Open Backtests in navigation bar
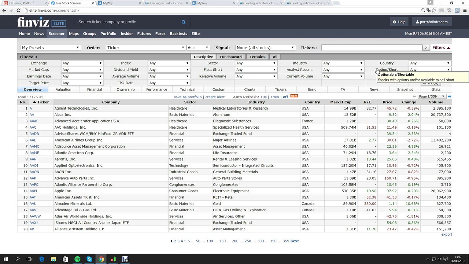 click(178, 34)
